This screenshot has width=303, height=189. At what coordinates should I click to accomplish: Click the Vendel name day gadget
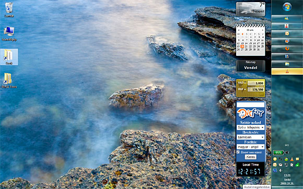[251, 66]
